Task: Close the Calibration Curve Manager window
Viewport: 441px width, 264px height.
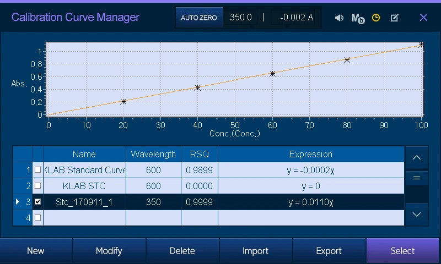Action: point(423,18)
